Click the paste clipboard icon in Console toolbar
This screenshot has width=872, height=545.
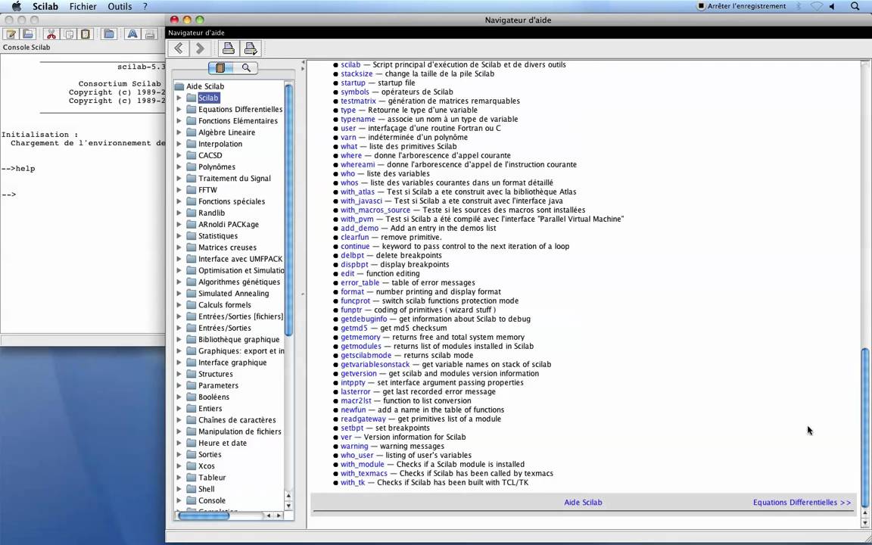pos(85,34)
